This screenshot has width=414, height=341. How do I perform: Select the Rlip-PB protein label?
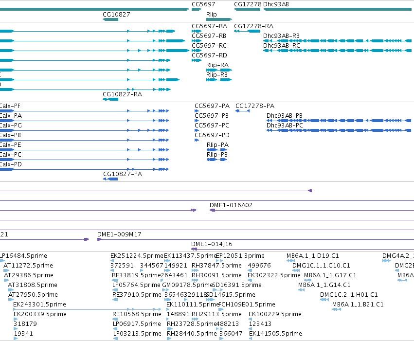tap(217, 154)
